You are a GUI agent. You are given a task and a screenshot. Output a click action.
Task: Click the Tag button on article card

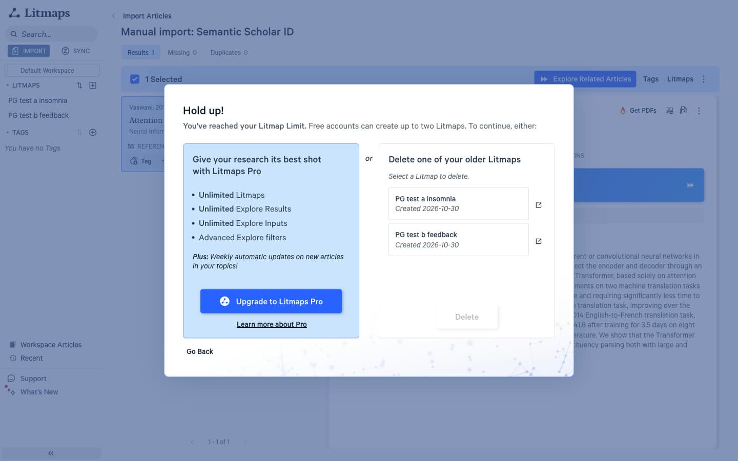pos(141,161)
